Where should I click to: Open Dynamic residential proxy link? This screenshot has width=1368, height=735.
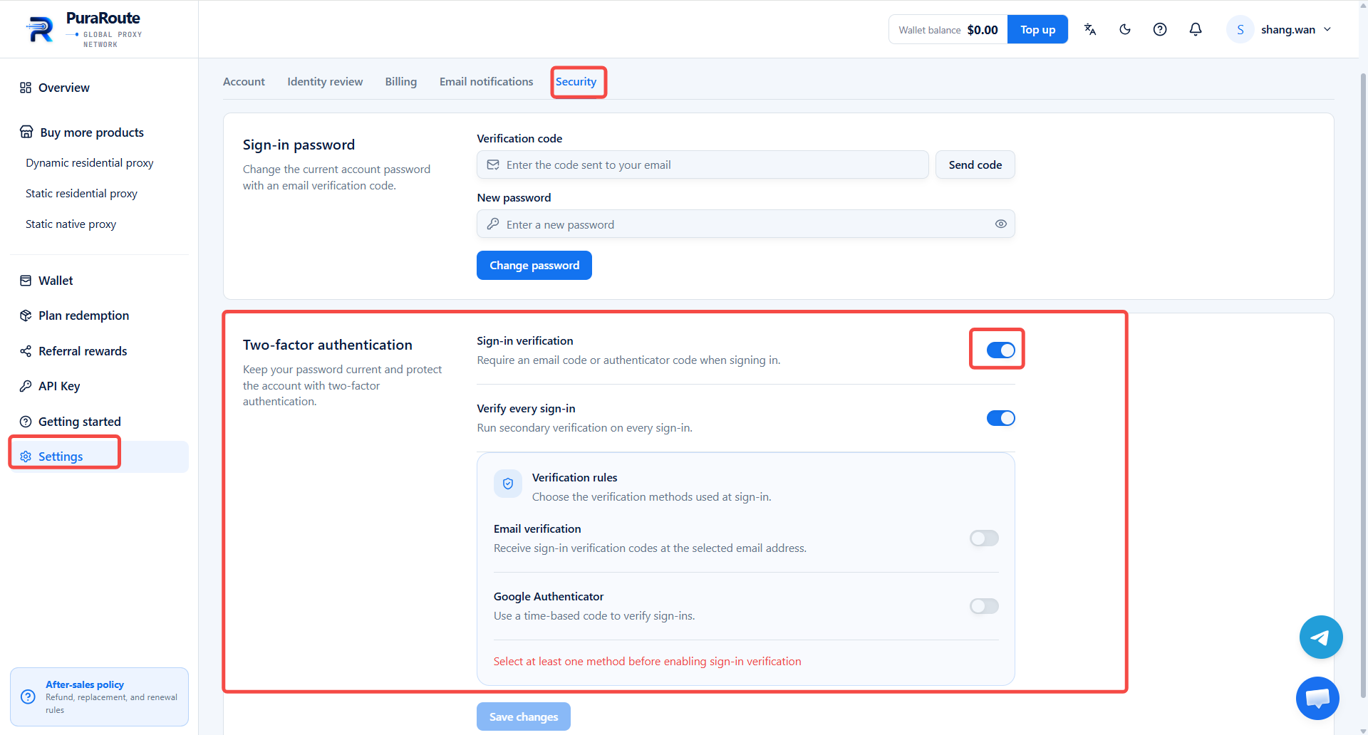(90, 163)
